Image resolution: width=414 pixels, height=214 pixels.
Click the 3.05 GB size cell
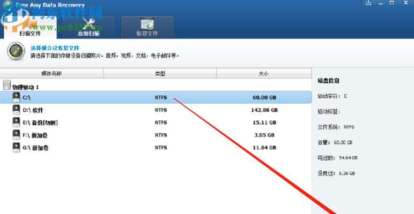[264, 135]
